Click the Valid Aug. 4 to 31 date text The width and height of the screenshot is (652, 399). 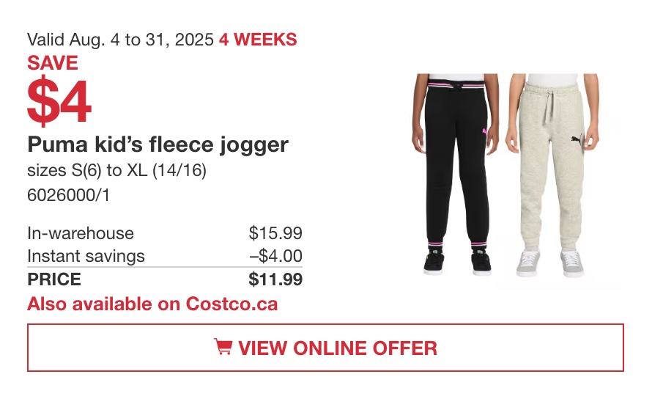(120, 40)
